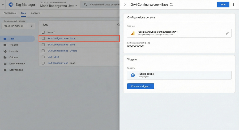The width and height of the screenshot is (239, 130).
Task: Click the blue Tutti button
Action: tap(223, 5)
